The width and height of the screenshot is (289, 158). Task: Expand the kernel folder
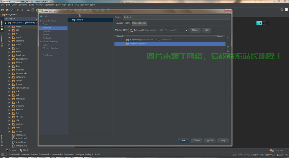pyautogui.click(x=9, y=81)
